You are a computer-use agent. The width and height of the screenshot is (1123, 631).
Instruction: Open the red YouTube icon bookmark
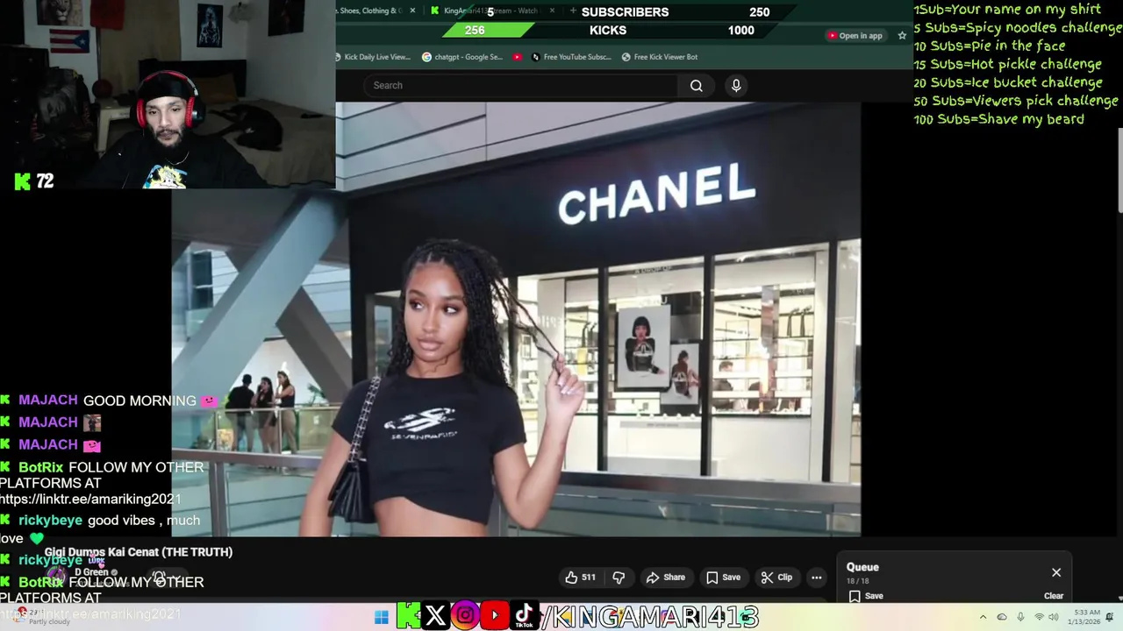coord(518,57)
